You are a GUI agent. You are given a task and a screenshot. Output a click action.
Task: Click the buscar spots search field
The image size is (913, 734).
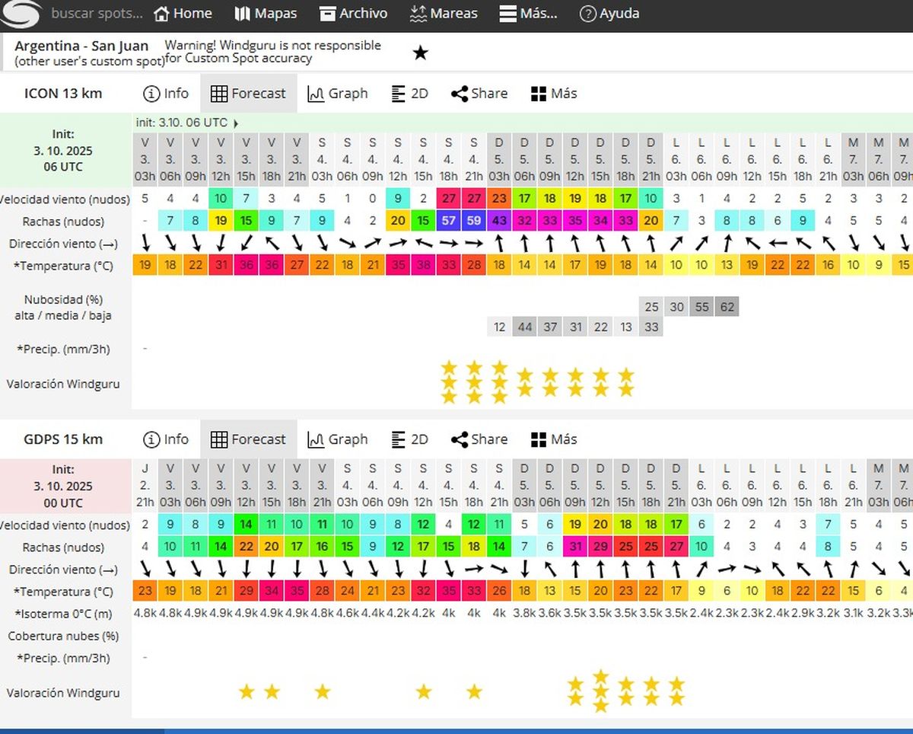[96, 14]
